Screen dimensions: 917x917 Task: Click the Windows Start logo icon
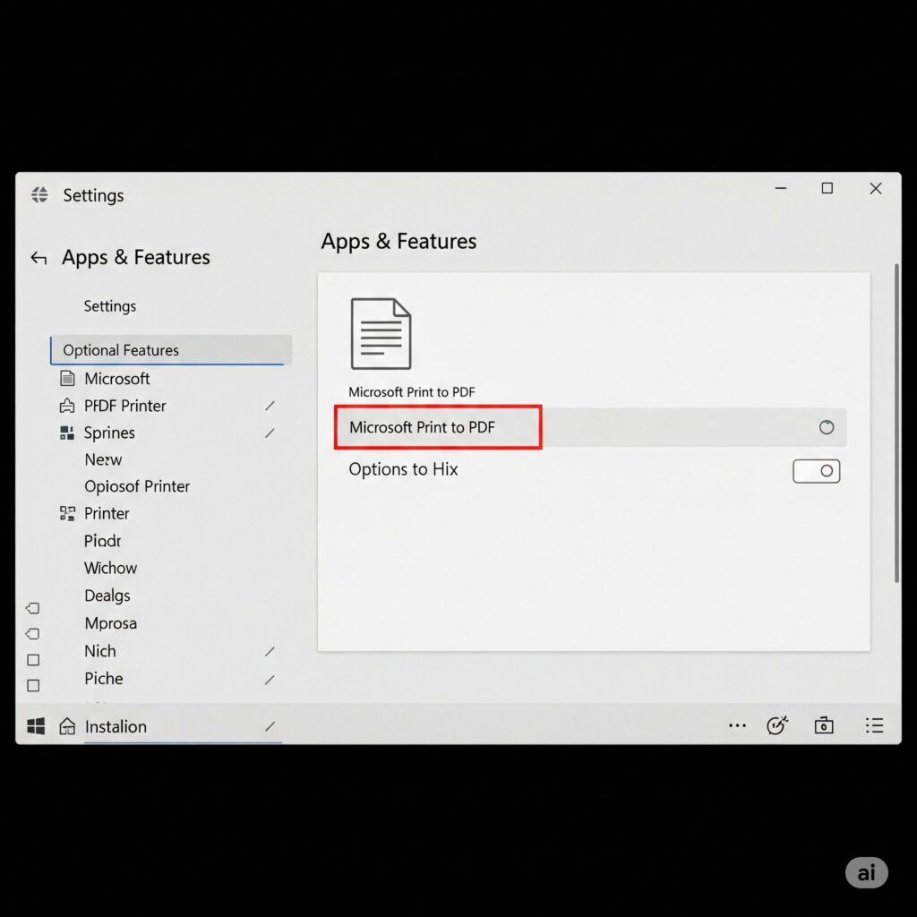36,726
